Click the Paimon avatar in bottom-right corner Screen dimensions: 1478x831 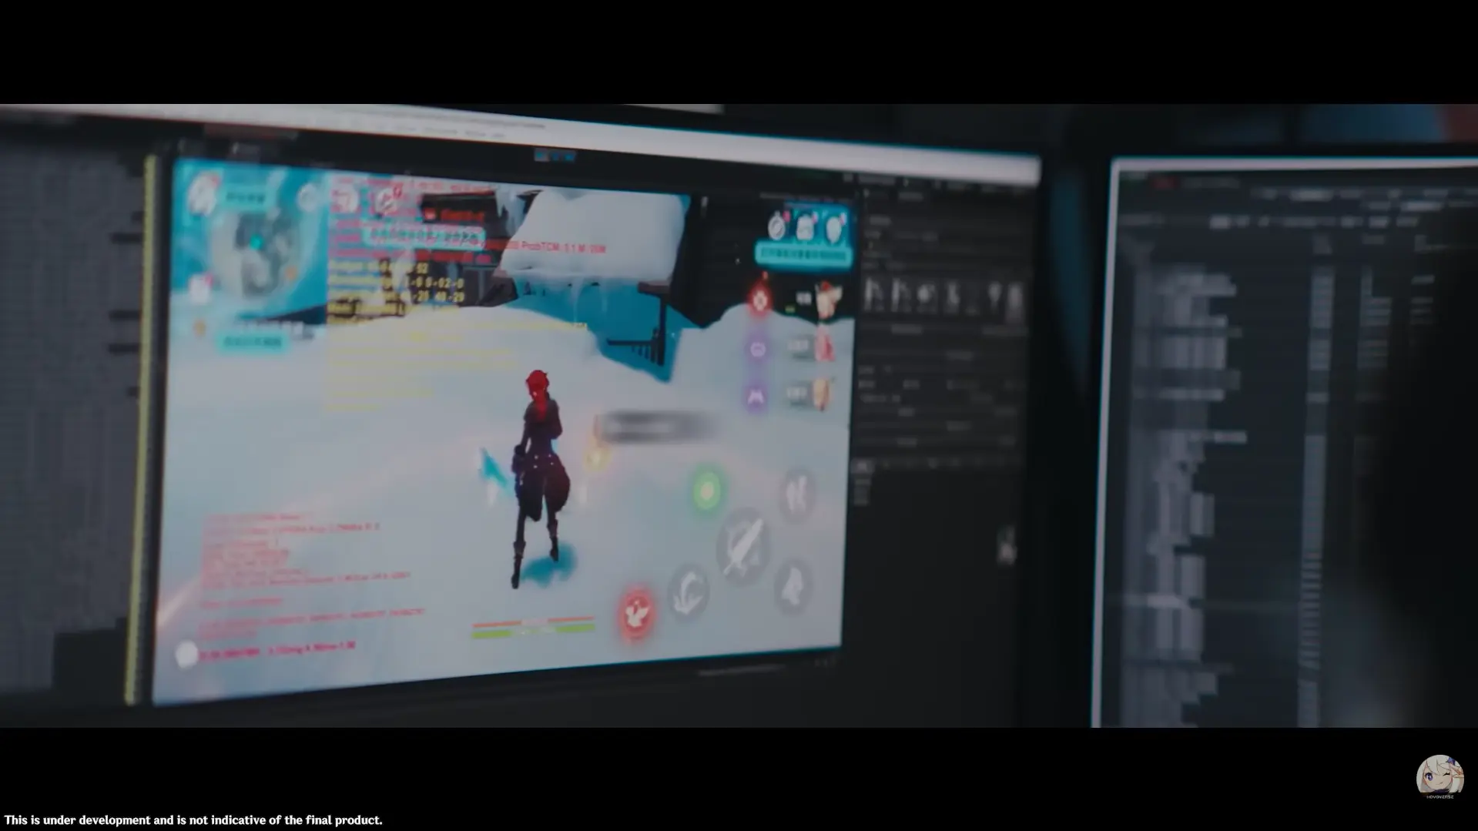pyautogui.click(x=1439, y=776)
